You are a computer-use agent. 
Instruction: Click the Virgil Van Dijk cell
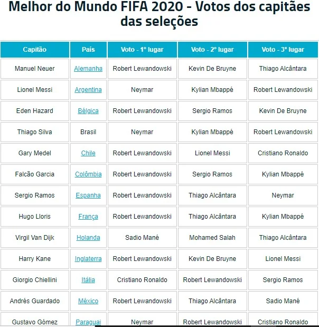point(35,238)
